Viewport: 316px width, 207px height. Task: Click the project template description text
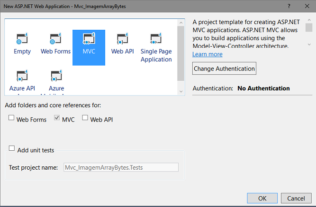(246, 34)
